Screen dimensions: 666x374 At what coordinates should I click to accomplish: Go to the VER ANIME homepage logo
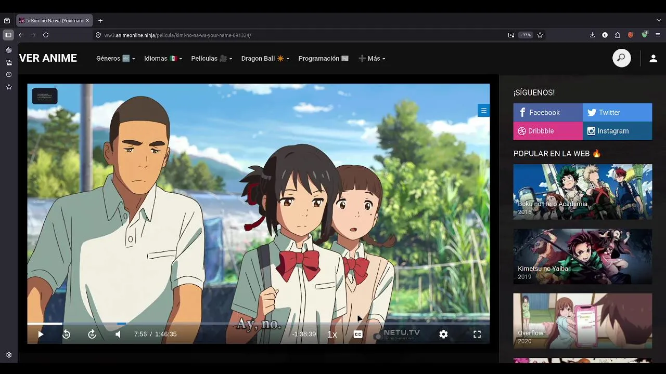(x=48, y=58)
